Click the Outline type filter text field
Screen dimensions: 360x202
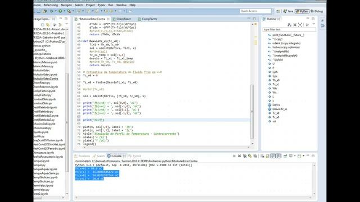[x=289, y=30]
